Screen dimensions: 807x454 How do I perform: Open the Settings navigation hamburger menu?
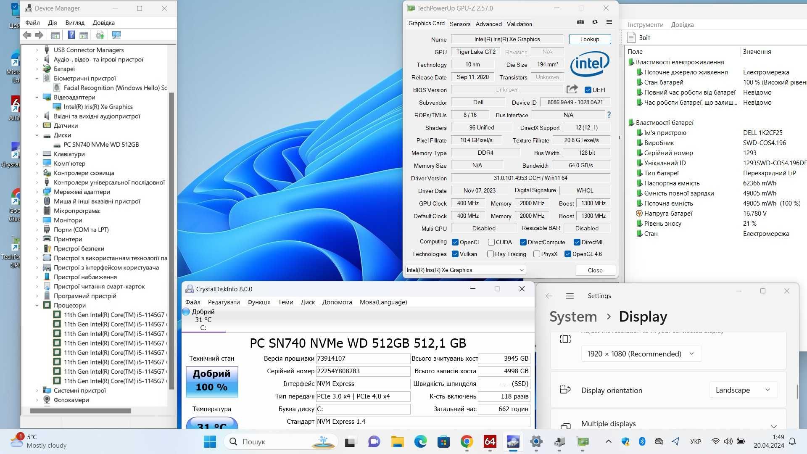point(570,296)
